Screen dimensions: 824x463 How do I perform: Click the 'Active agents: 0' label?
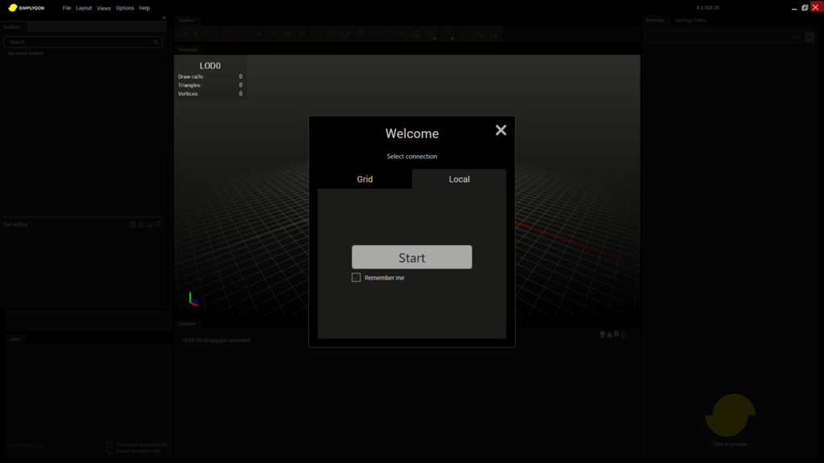(x=27, y=445)
